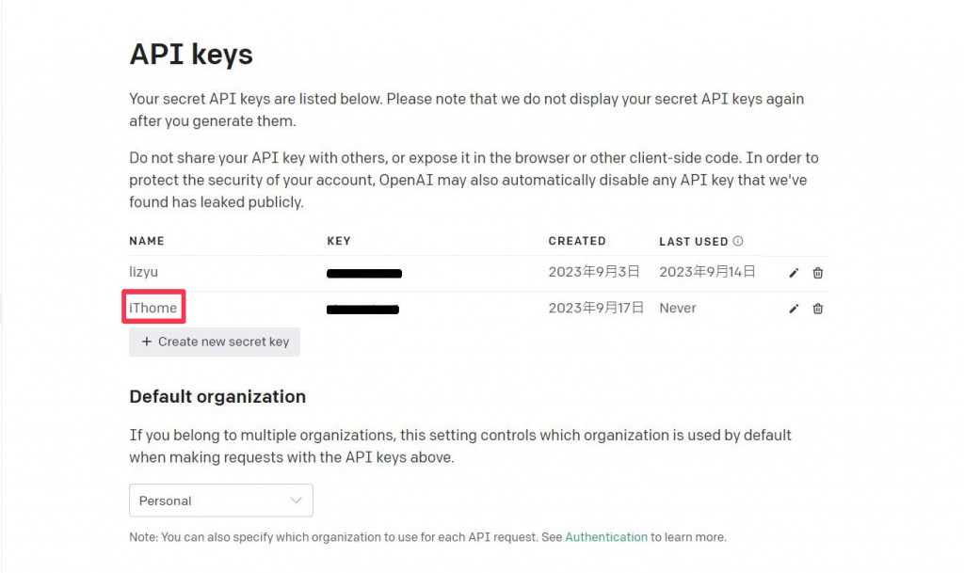Click the KEY column header

tap(339, 242)
